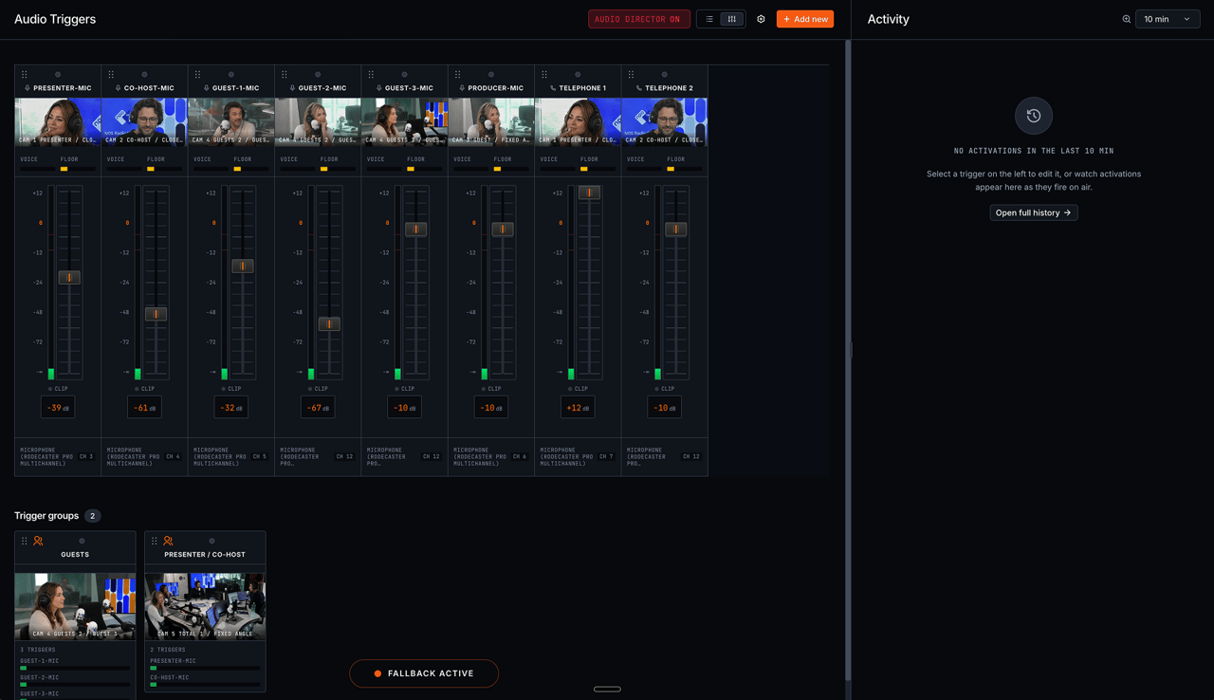Viewport: 1214px width, 700px height.
Task: Click drag handle on PRESENTER-MIC strip
Action: 25,75
